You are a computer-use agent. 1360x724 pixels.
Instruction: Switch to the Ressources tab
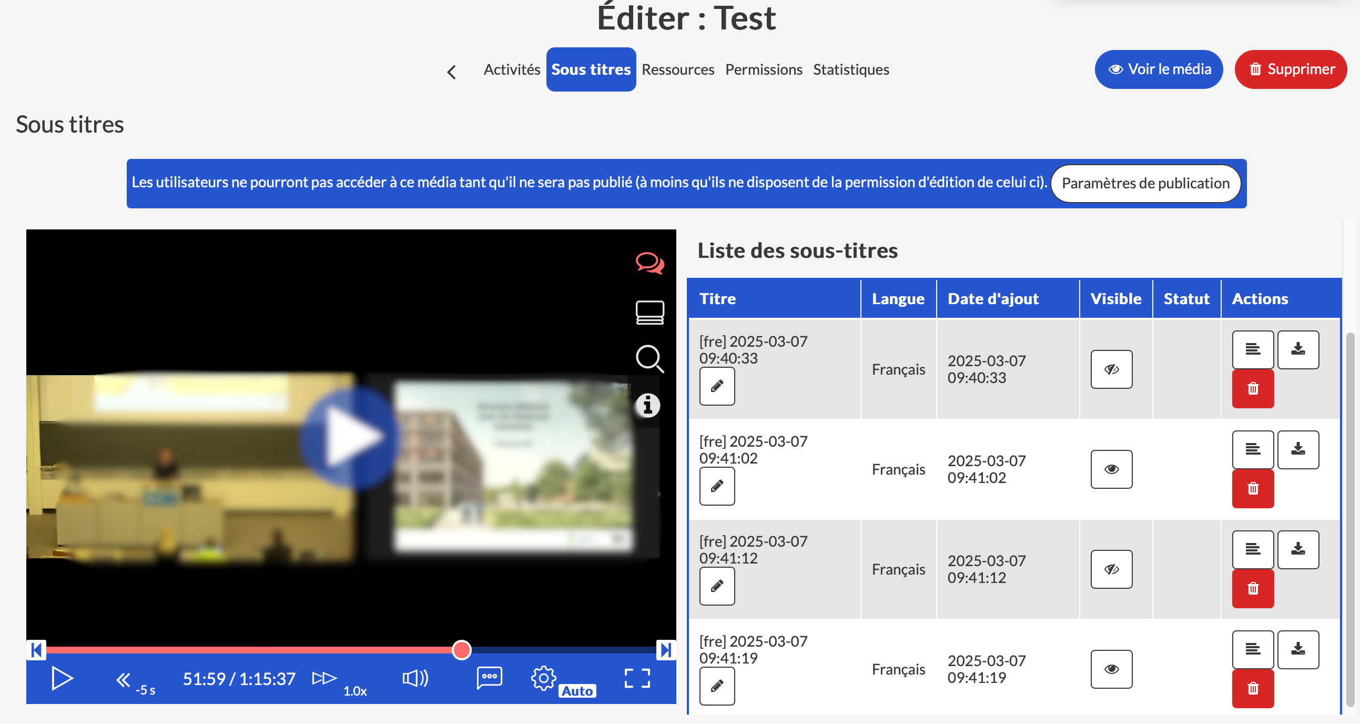click(677, 69)
